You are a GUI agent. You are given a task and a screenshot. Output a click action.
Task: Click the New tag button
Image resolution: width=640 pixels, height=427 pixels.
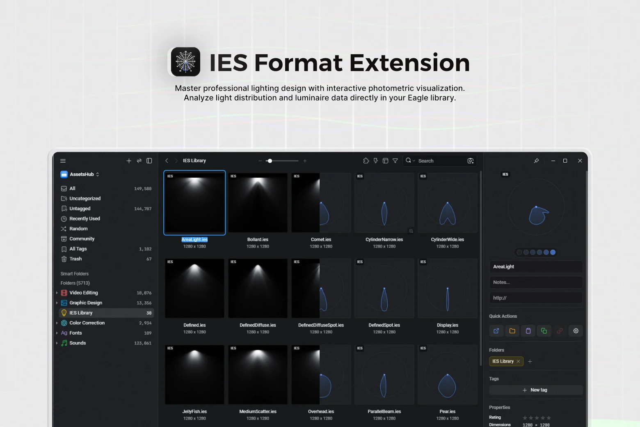tap(535, 390)
